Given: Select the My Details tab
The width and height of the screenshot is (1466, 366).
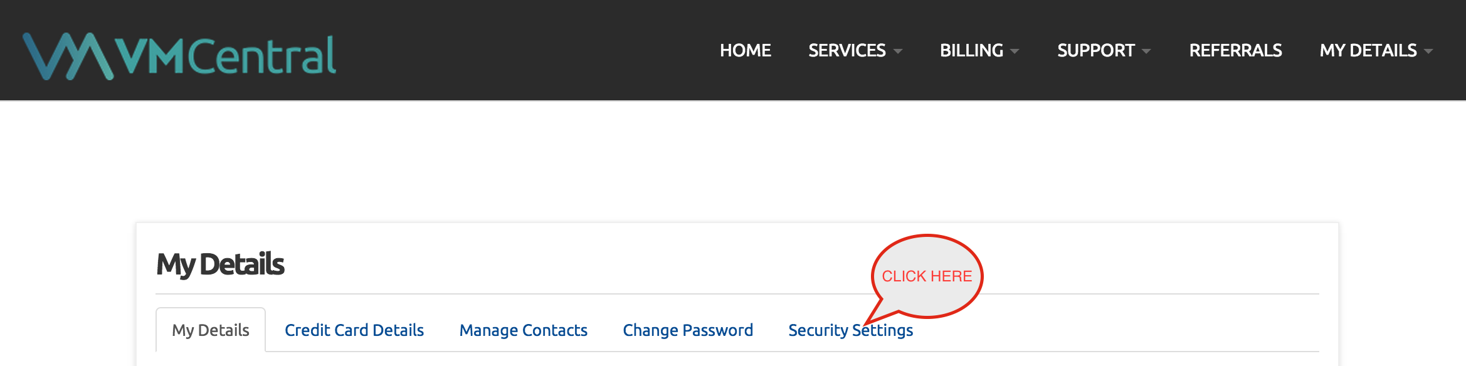Looking at the screenshot, I should pyautogui.click(x=211, y=330).
